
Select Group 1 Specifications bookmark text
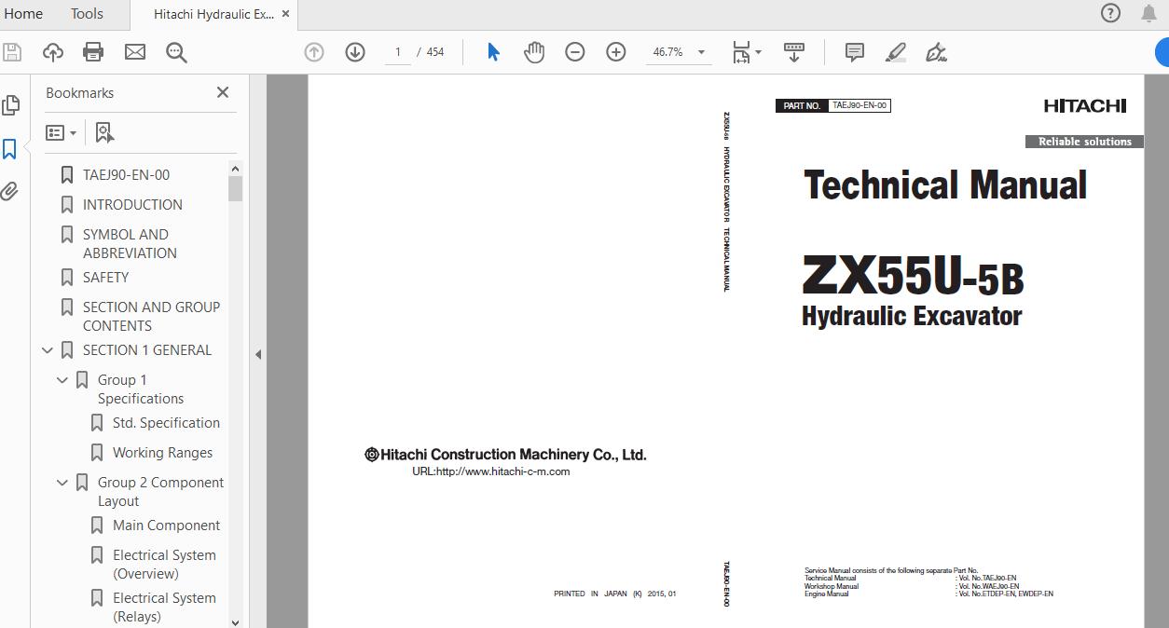[141, 389]
